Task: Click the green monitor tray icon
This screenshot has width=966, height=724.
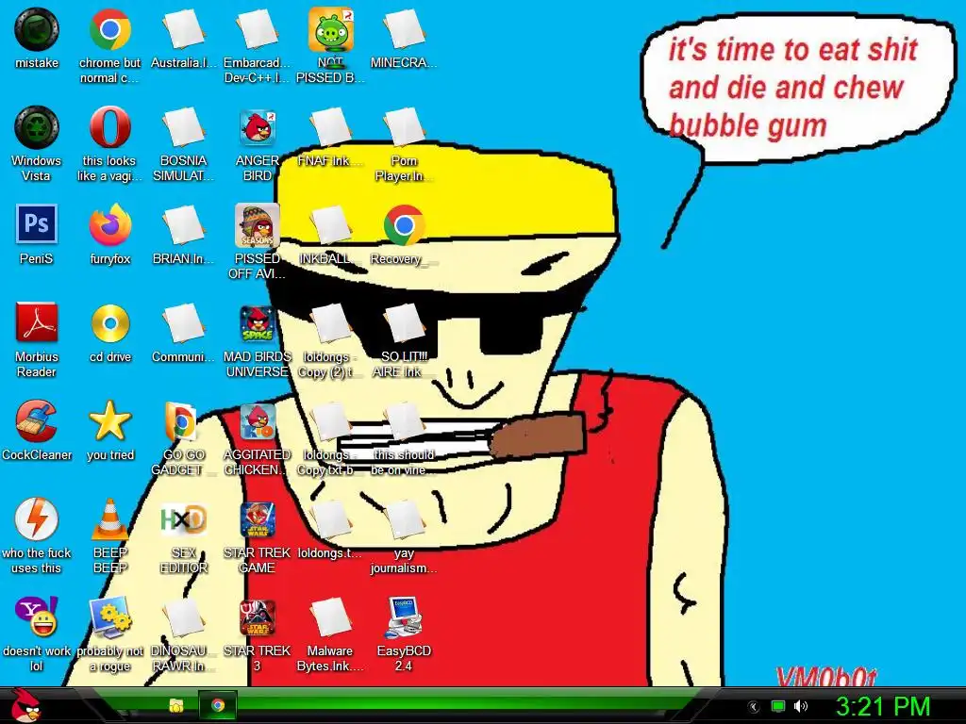Action: point(778,706)
